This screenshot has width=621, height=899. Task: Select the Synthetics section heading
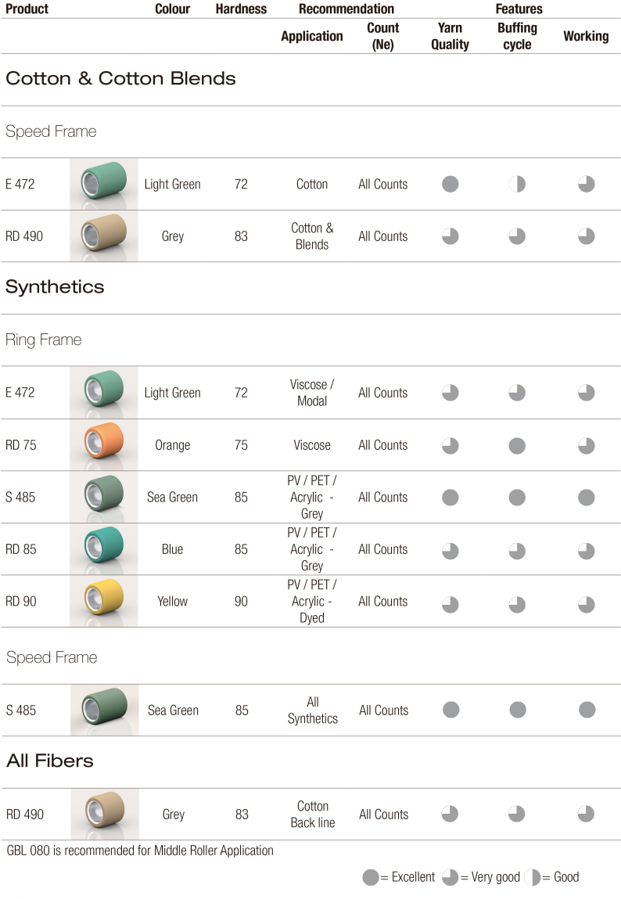coord(55,286)
